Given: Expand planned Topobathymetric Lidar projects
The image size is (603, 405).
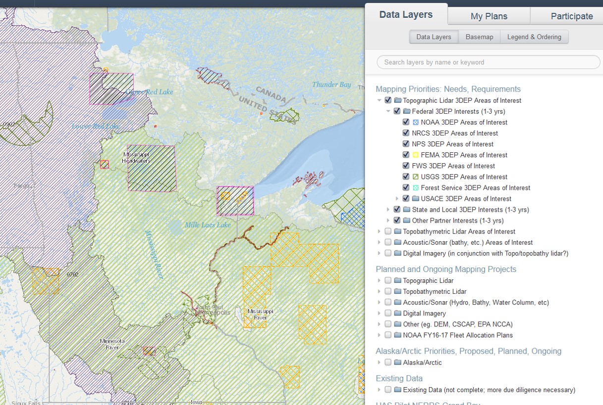Looking at the screenshot, I should coord(380,291).
